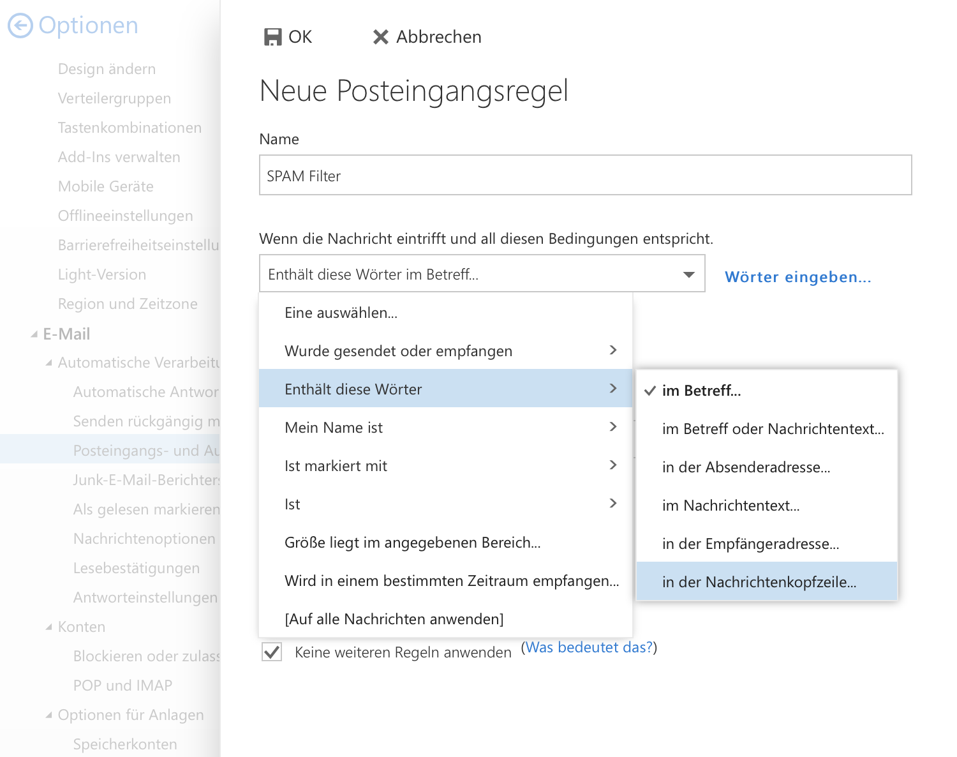This screenshot has height=757, width=957.
Task: Select in der Nachrichtenkopfzeile... option
Action: coord(767,581)
